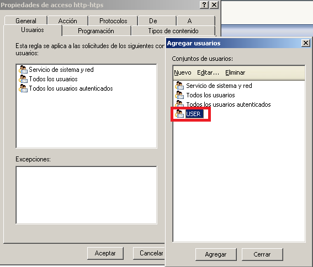This screenshot has width=313, height=267.
Task: Click user-set icon of Todos los usuarios autenticados in rule list
Action: coord(23,88)
